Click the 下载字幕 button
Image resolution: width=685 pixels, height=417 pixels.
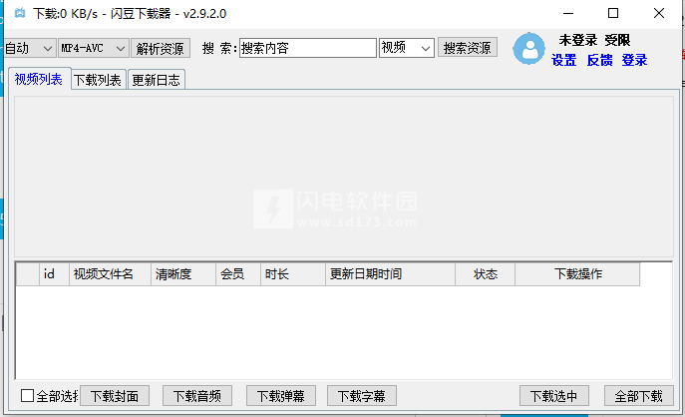tap(362, 396)
